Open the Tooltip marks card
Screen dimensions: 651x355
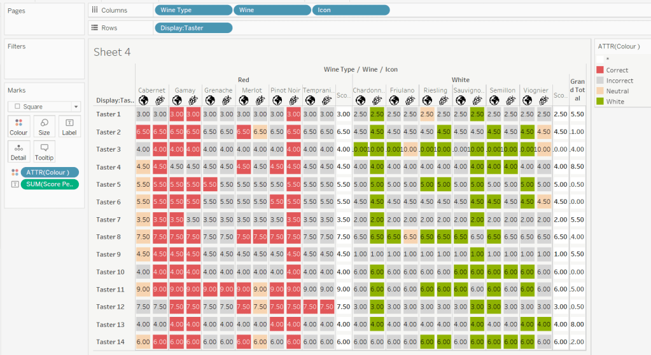[44, 151]
